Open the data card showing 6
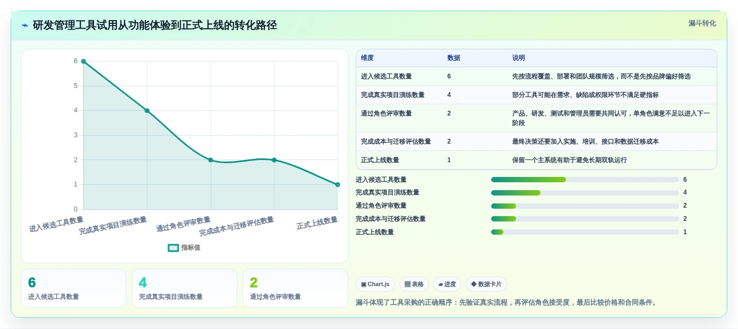The width and height of the screenshot is (738, 329). tap(74, 288)
